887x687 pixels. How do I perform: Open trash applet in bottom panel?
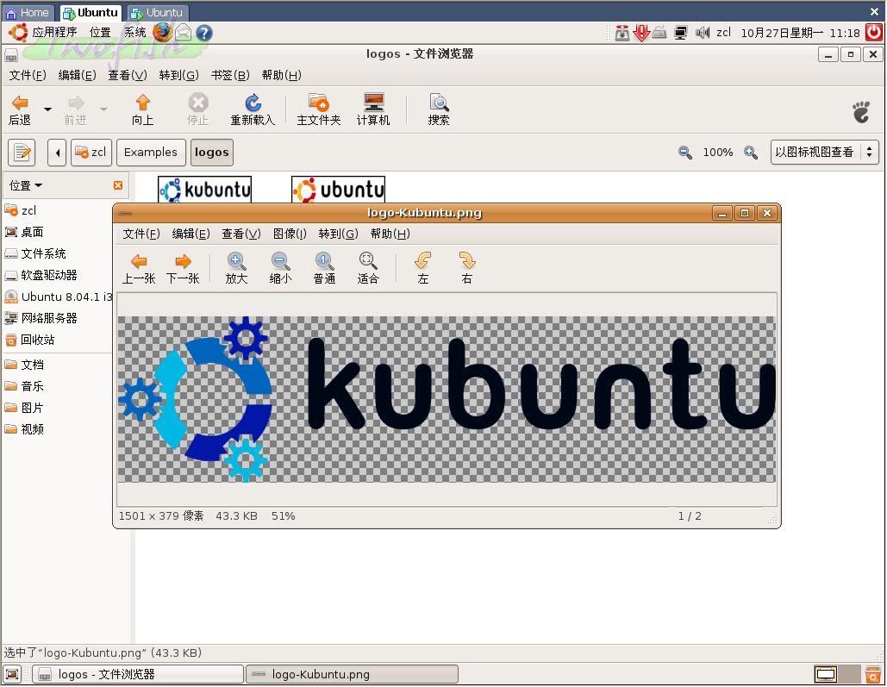[874, 675]
